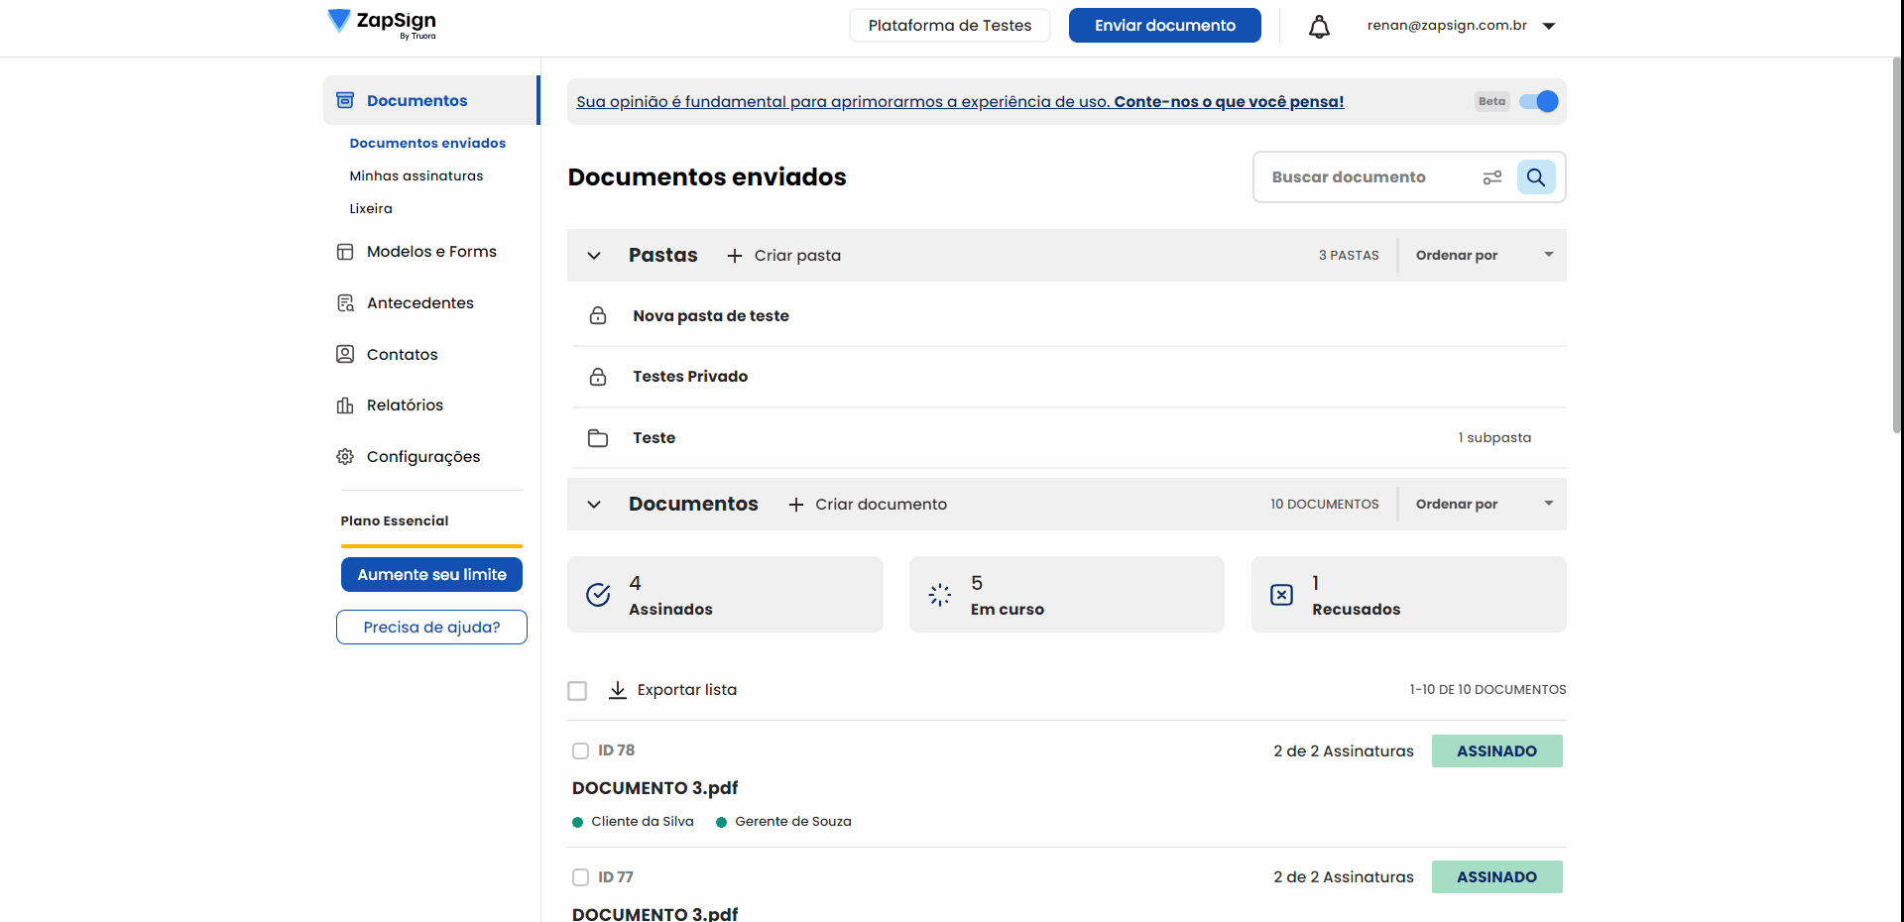Open Ordenar por dropdown for Documentos
The image size is (1904, 922).
[1484, 505]
